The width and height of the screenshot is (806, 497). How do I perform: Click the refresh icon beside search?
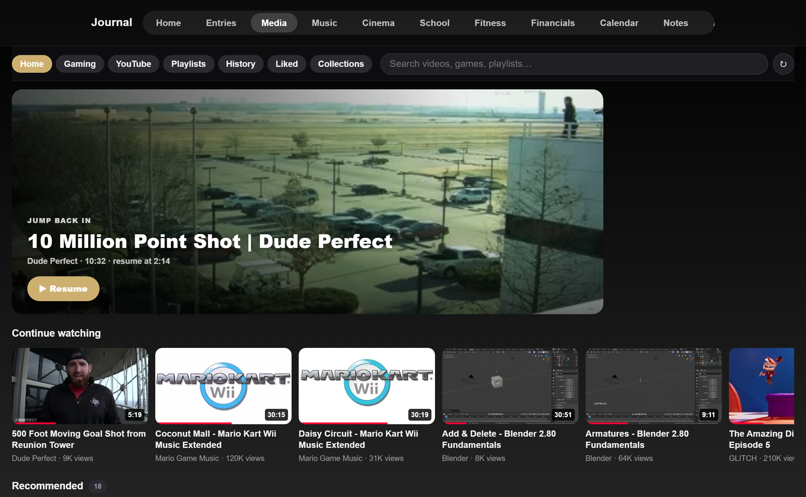pyautogui.click(x=783, y=64)
